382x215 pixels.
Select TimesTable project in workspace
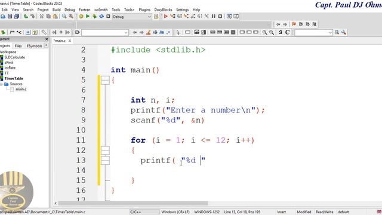14,78
